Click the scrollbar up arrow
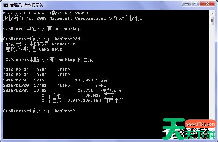 click(212, 13)
